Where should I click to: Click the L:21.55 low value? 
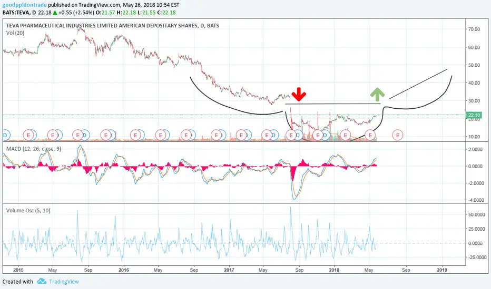(146, 13)
